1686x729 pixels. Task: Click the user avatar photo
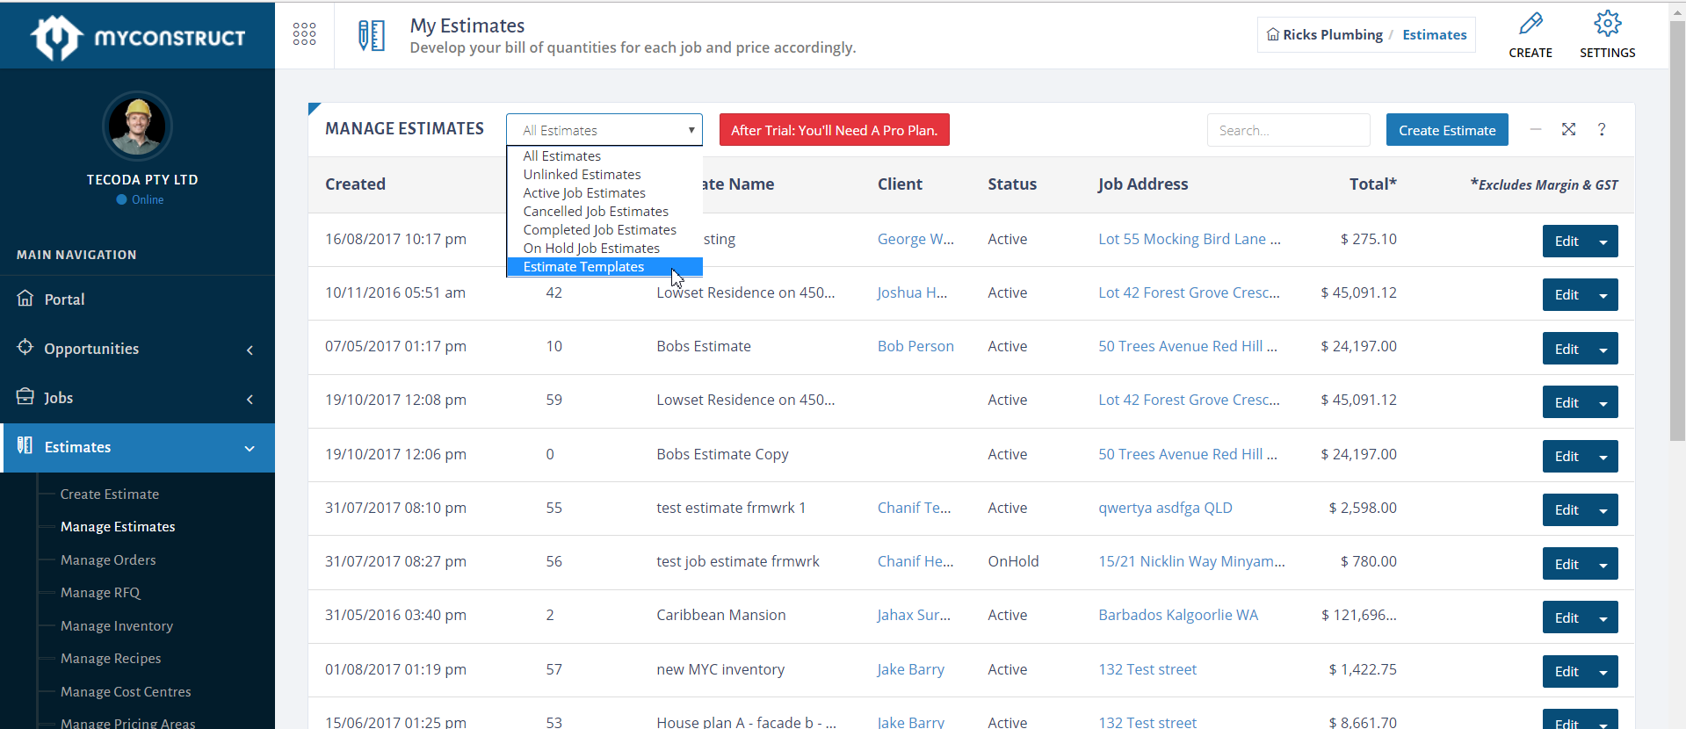pyautogui.click(x=137, y=126)
